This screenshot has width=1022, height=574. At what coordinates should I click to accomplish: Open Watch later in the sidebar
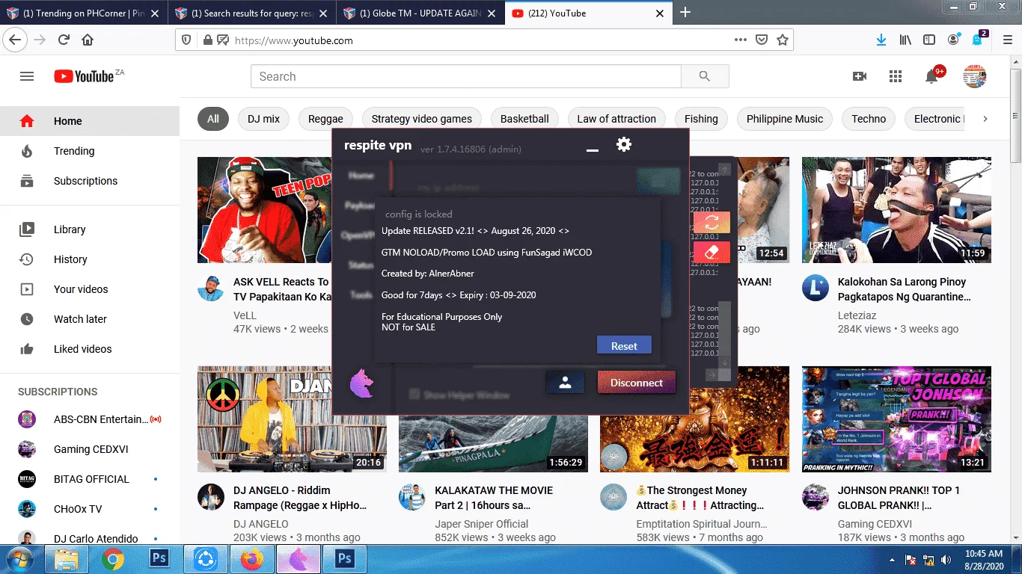pos(90,319)
